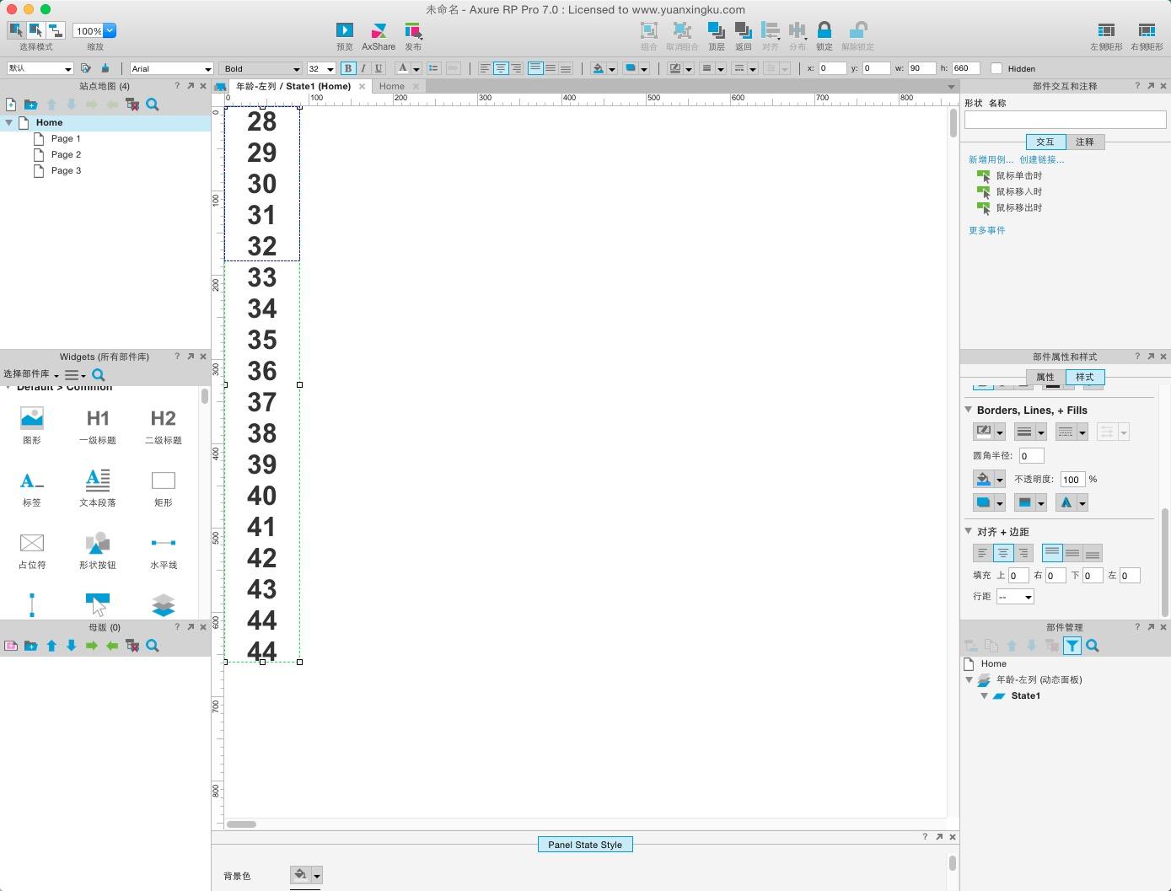Screen dimensions: 1171x891
Task: Click the 更多事件 link
Action: [986, 230]
